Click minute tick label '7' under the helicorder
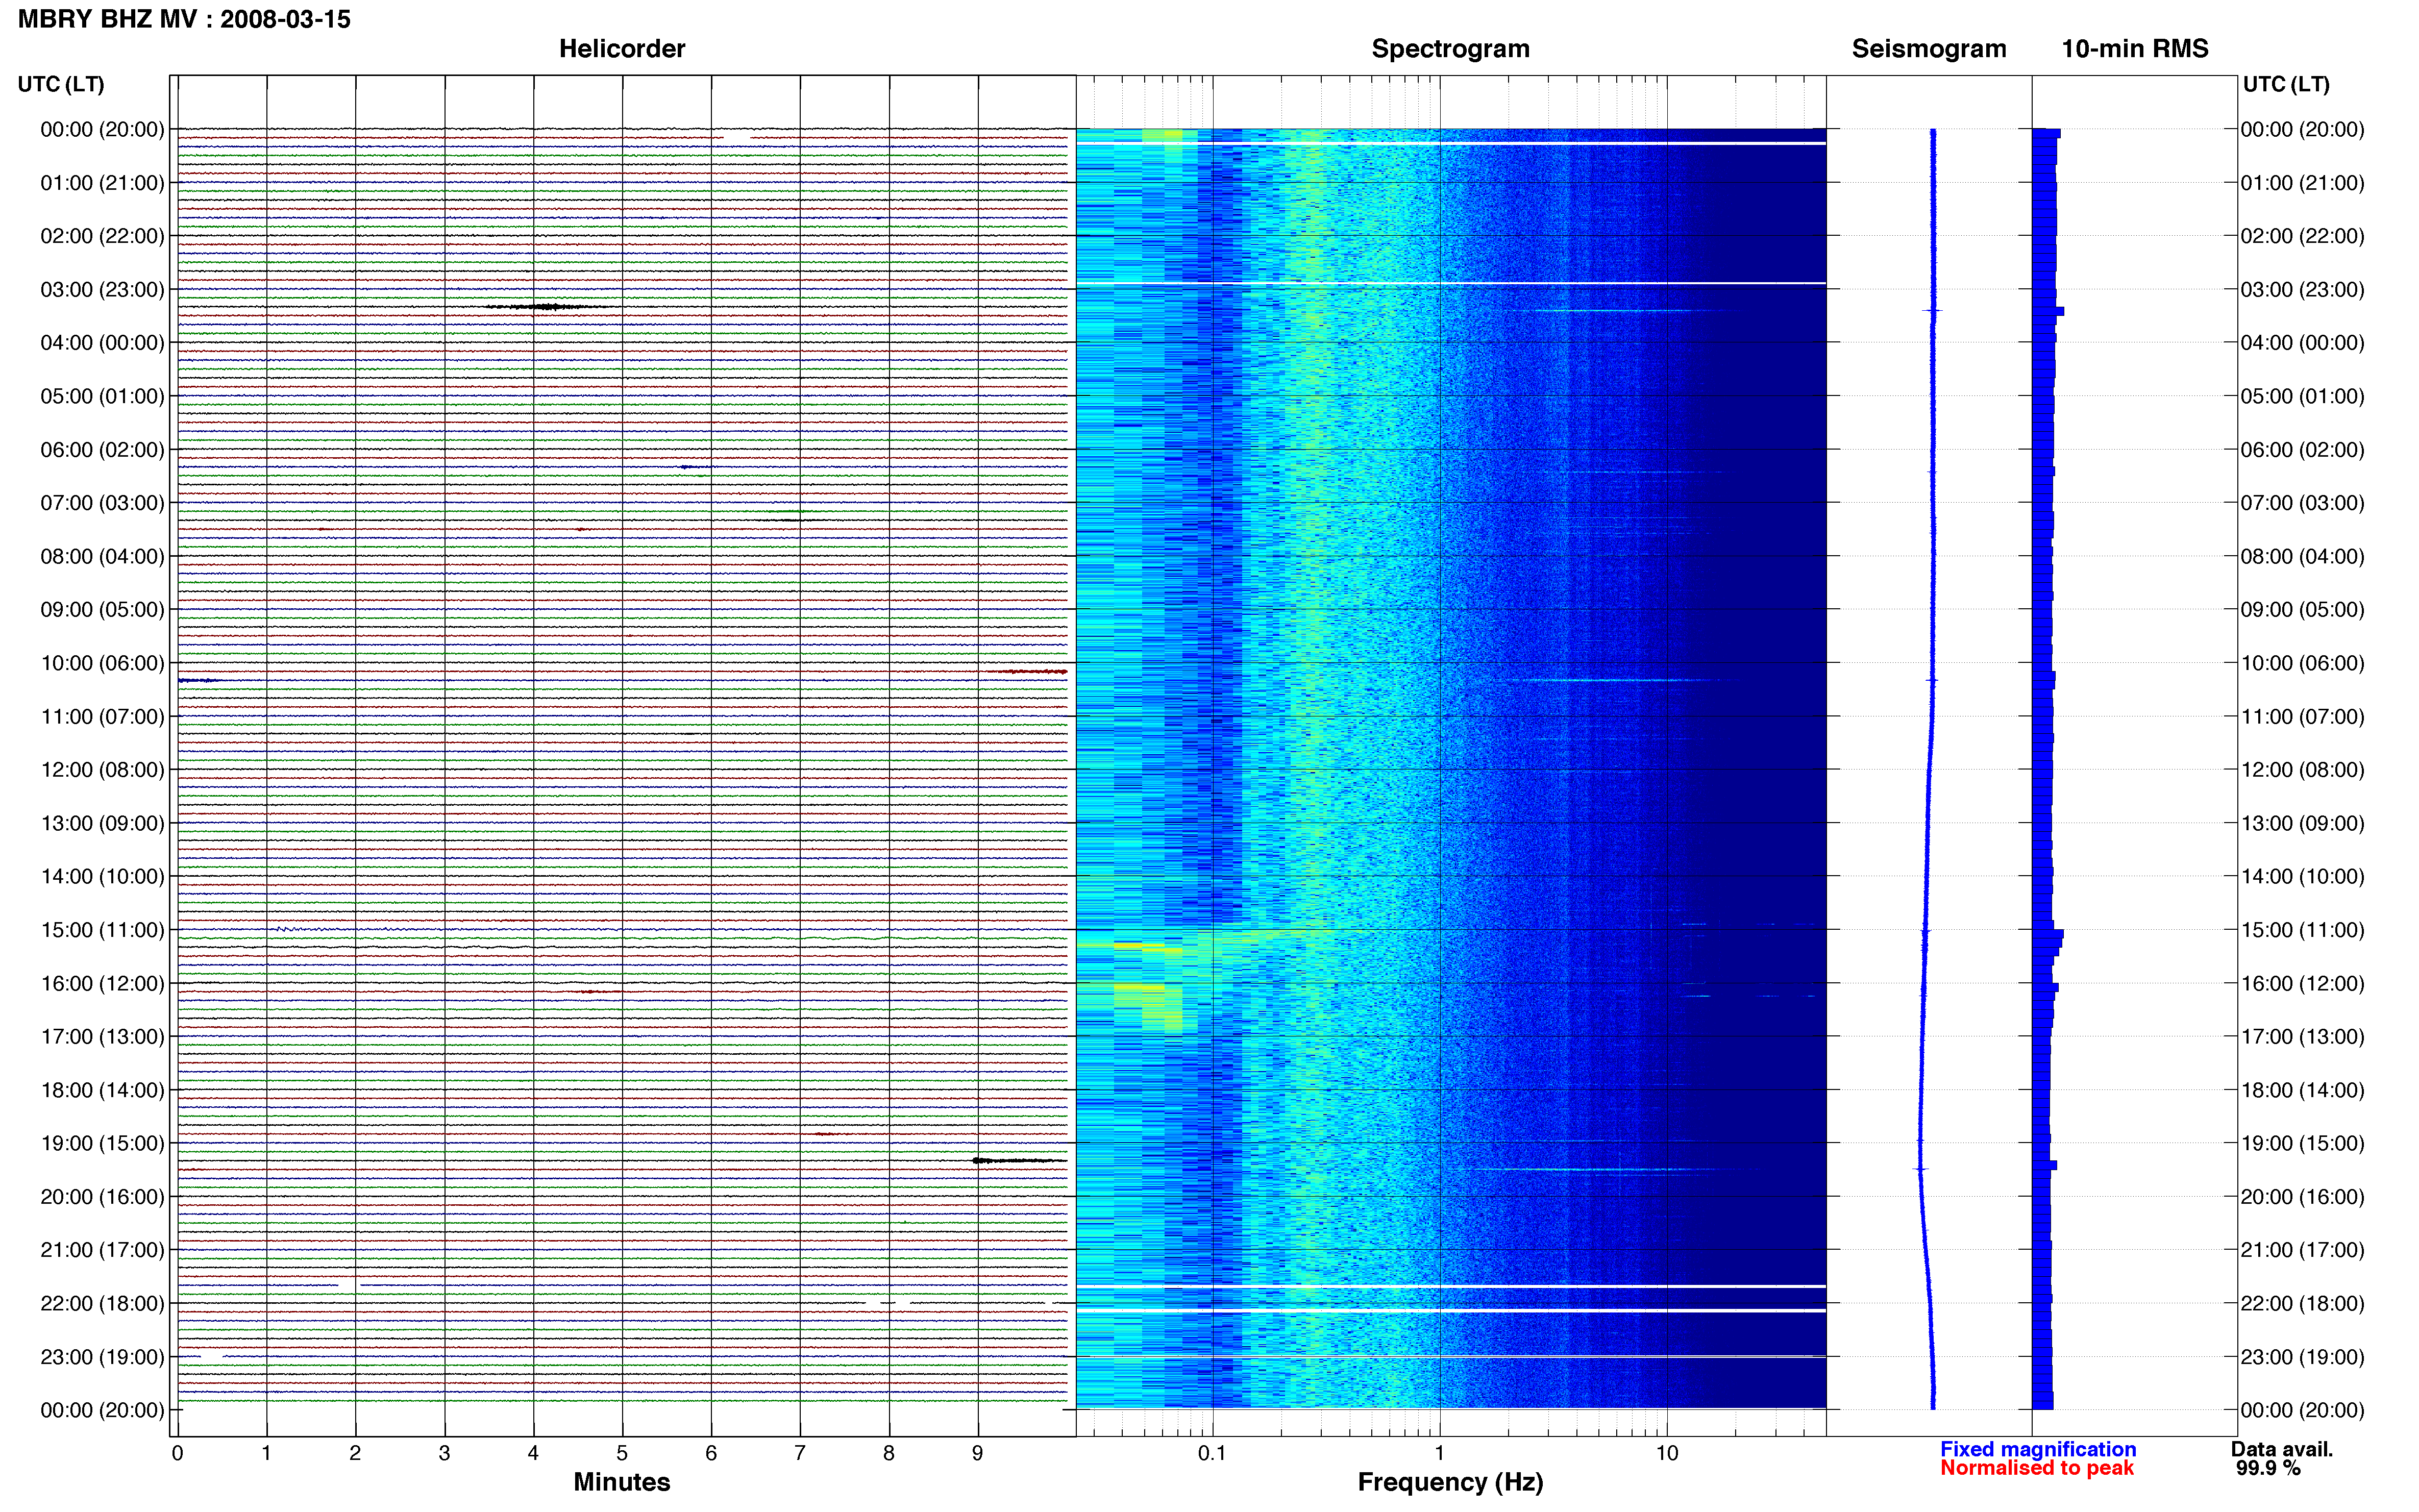The image size is (2419, 1512). (800, 1453)
